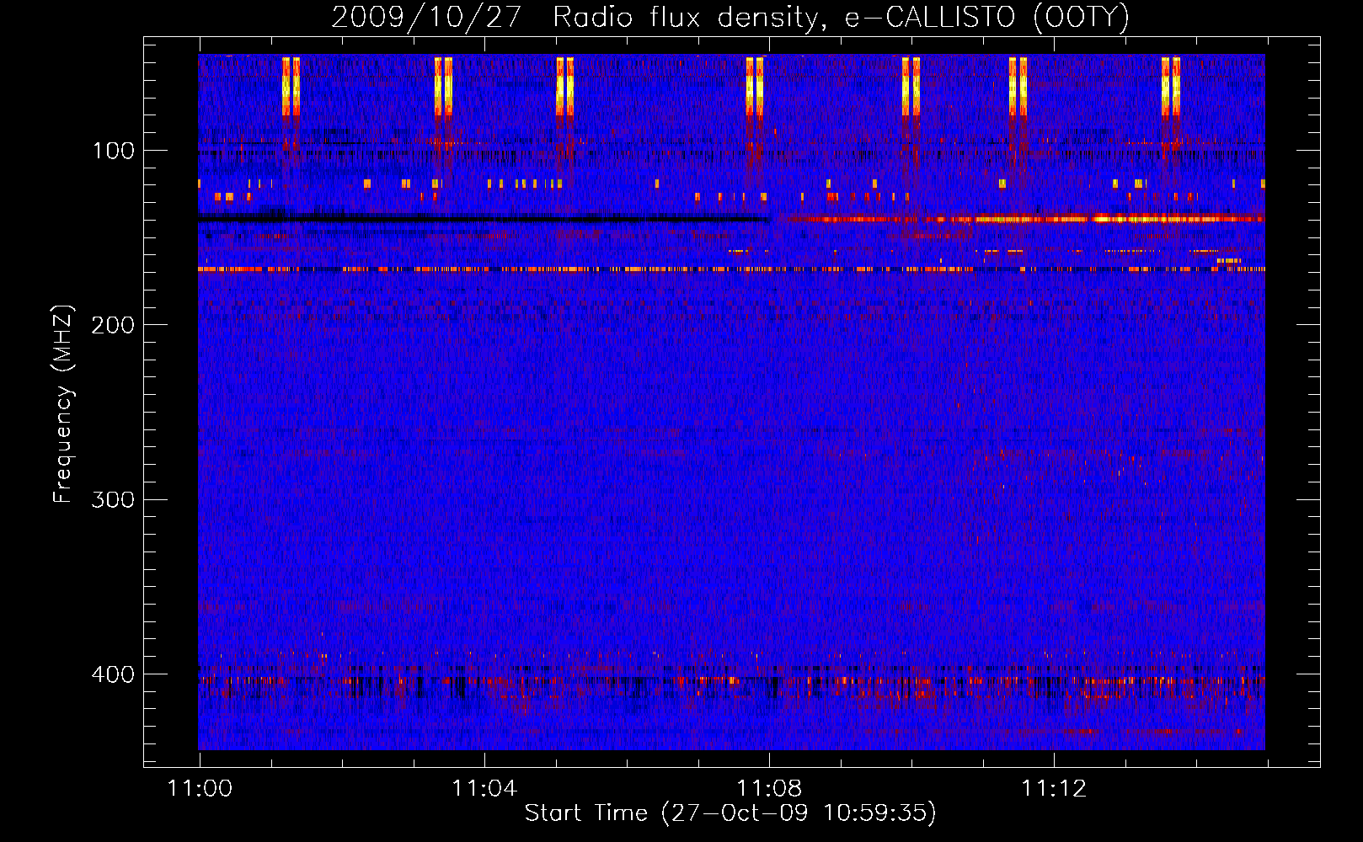Click the 'Start Time (27-Oct-09 10:59:35)' label

(x=730, y=813)
